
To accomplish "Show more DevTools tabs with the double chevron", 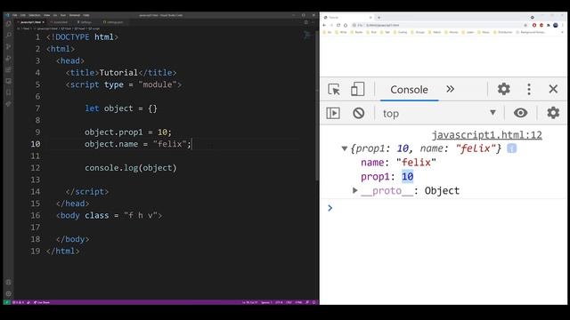I will 450,89.
